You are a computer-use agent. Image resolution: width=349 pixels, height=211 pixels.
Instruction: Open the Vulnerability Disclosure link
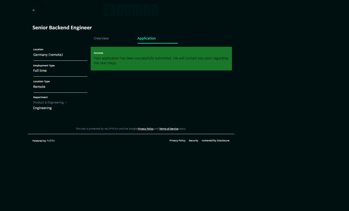215,141
